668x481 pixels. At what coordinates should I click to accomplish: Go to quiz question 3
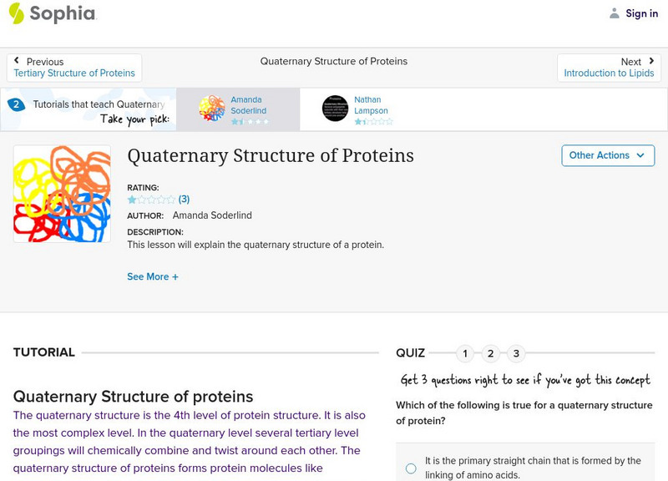coord(516,353)
